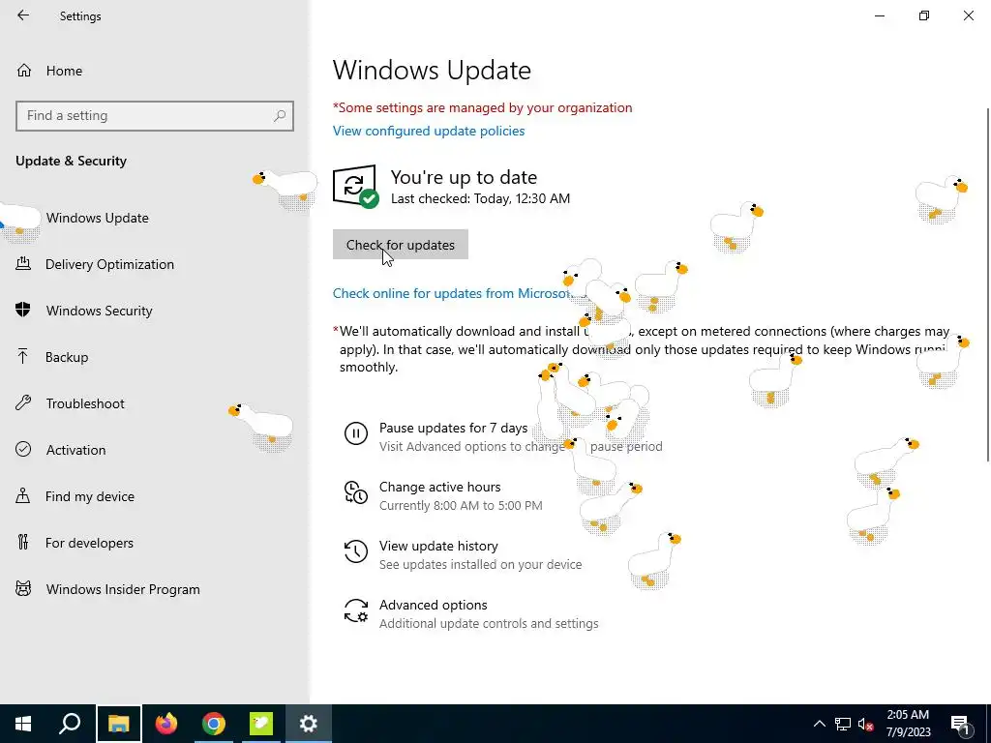Image resolution: width=991 pixels, height=743 pixels.
Task: Open Troubleshoot settings
Action: click(x=85, y=403)
